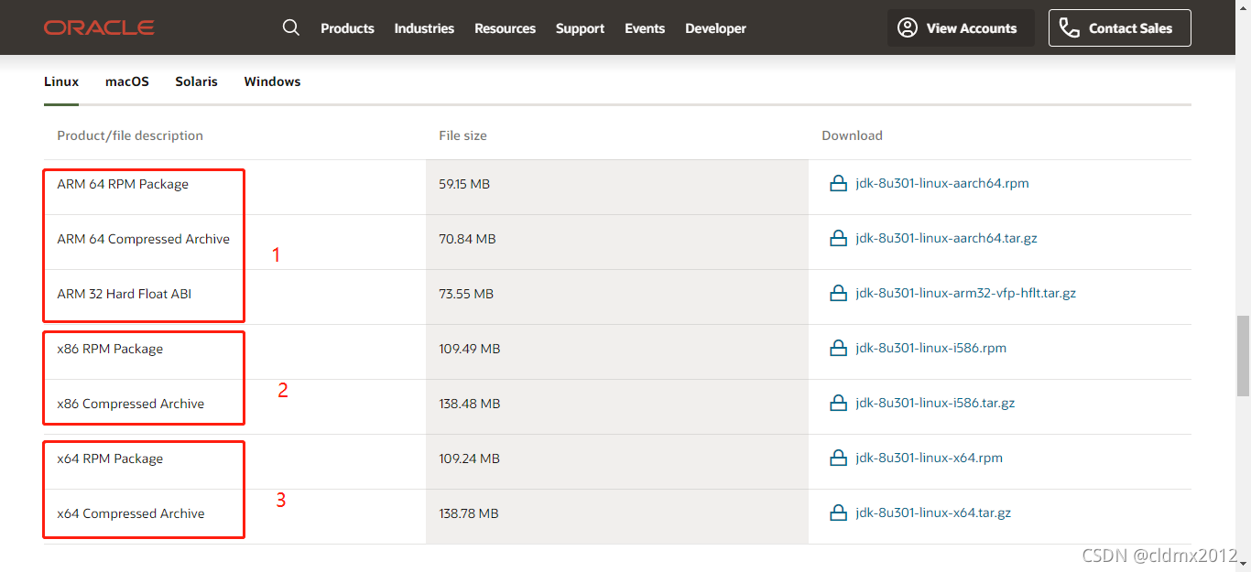1251x572 pixels.
Task: Expand the Resources menu
Action: (x=505, y=28)
